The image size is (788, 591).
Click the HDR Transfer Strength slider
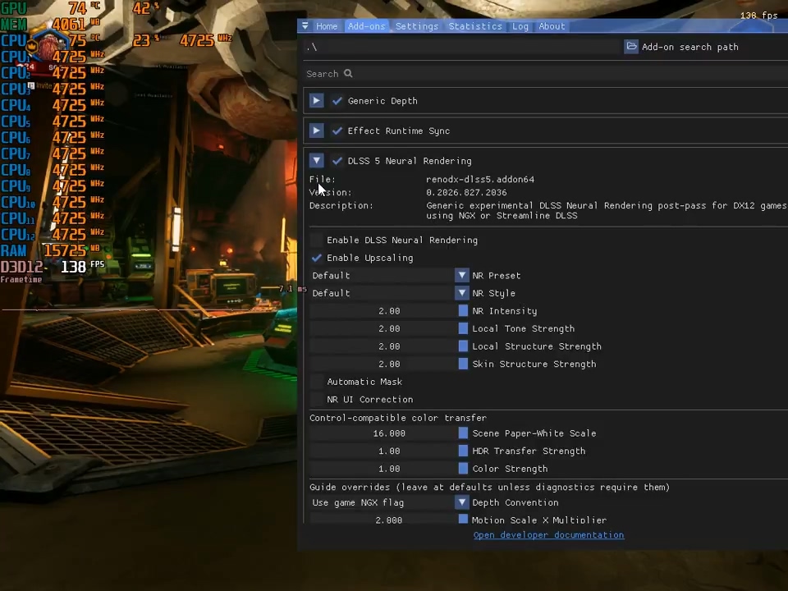(x=389, y=451)
